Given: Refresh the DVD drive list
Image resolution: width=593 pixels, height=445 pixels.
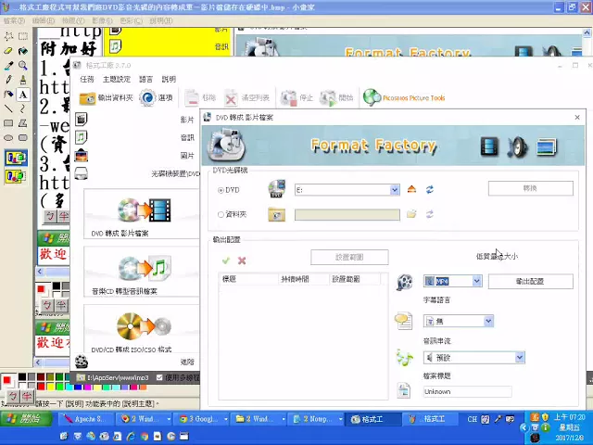Looking at the screenshot, I should [430, 189].
